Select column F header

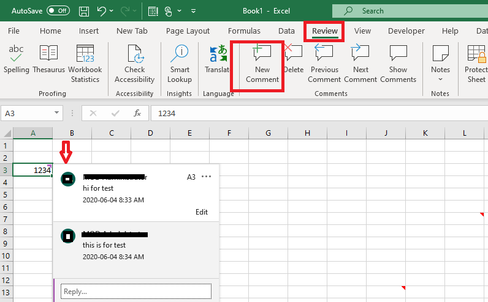tap(229, 133)
